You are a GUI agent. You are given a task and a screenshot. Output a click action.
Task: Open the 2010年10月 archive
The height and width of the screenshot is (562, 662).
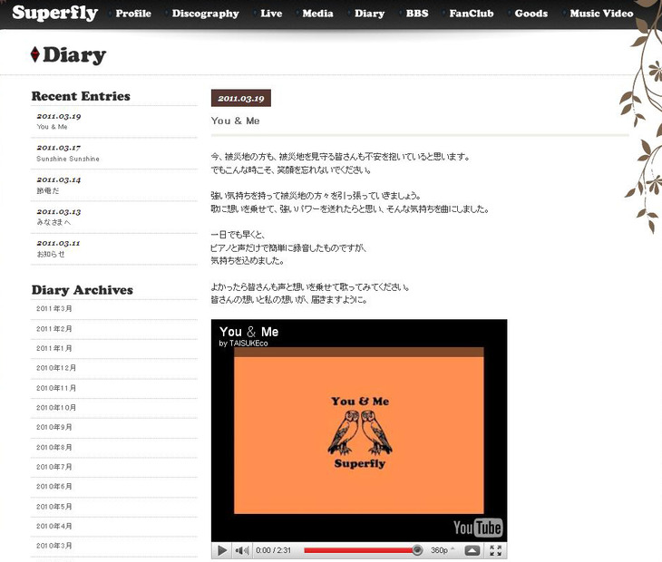point(56,408)
